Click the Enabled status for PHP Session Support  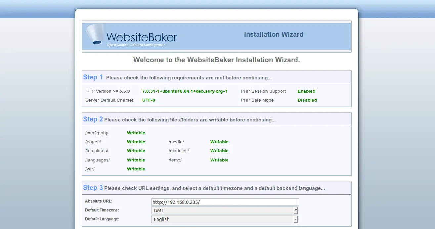click(x=307, y=91)
